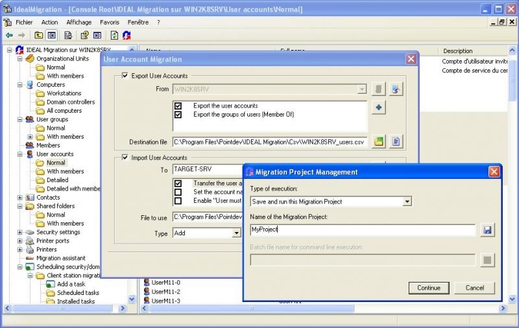Click the Continue button
This screenshot has height=328, width=519.
429,288
